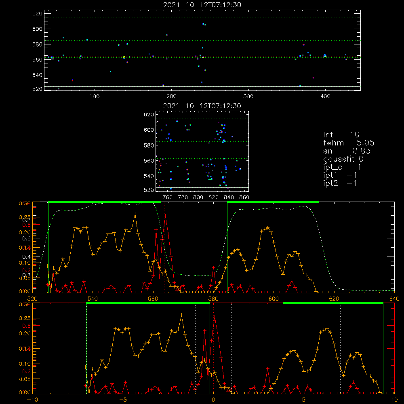
Task: Click the 0 x-axis label of the bottom plot
Action: point(213,400)
